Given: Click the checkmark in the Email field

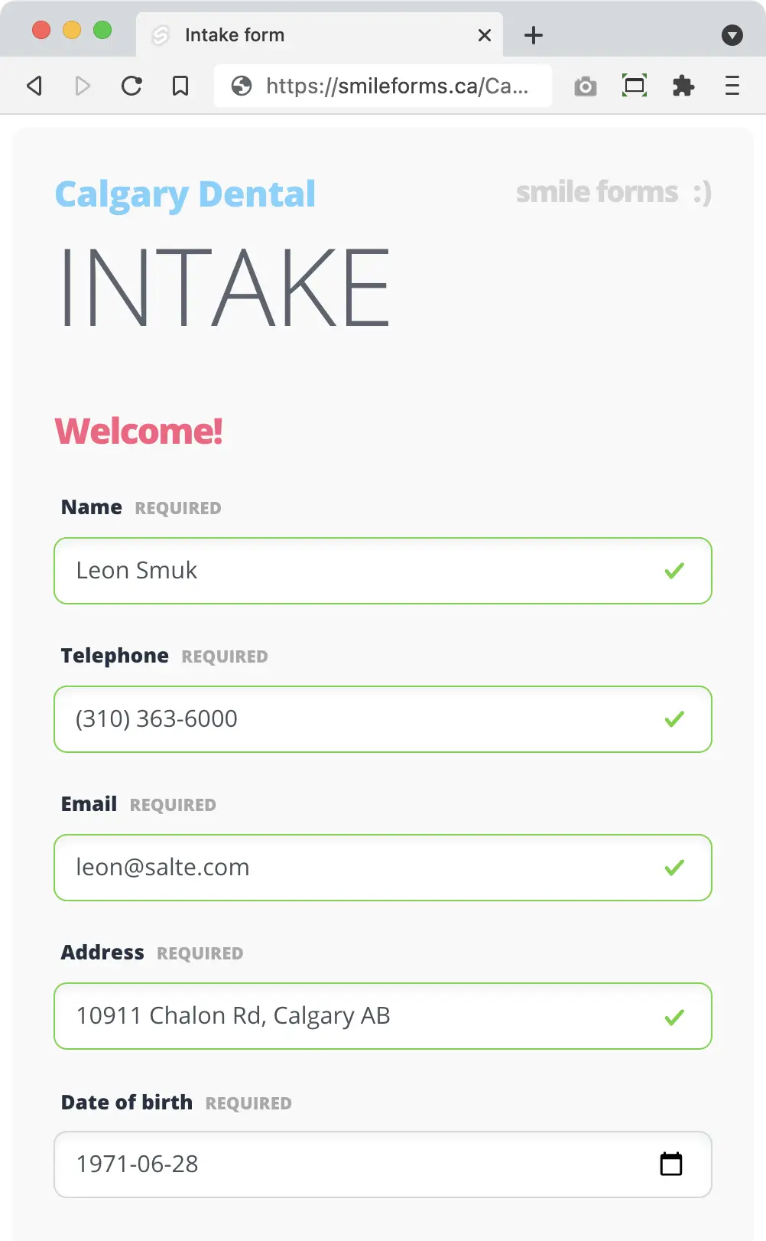Looking at the screenshot, I should point(673,868).
